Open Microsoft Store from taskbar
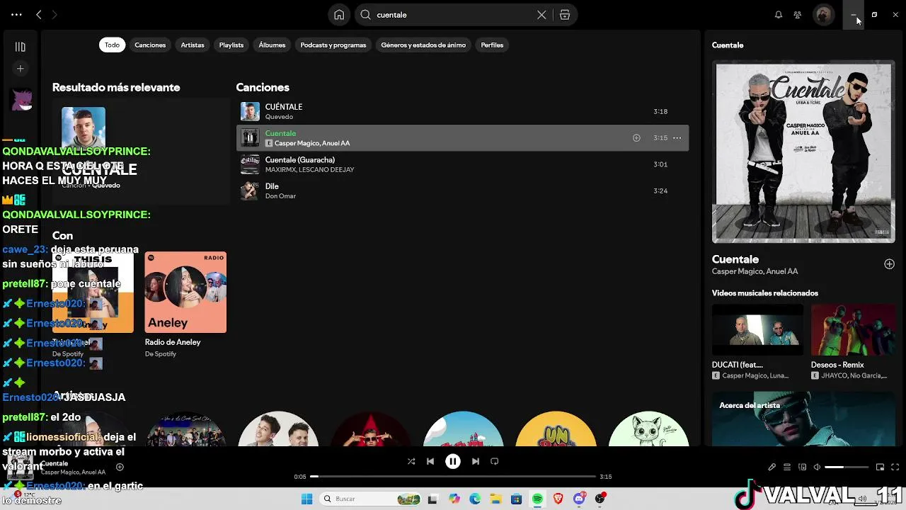906x510 pixels. (517, 499)
